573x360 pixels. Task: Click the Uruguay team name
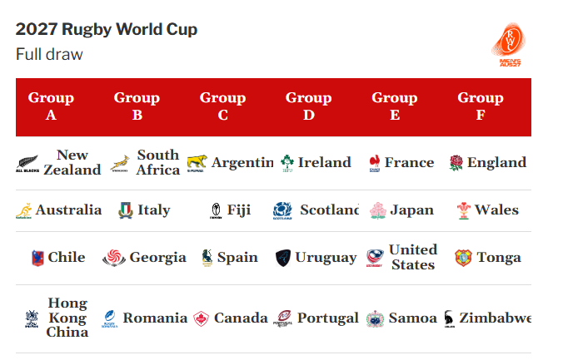[326, 258]
